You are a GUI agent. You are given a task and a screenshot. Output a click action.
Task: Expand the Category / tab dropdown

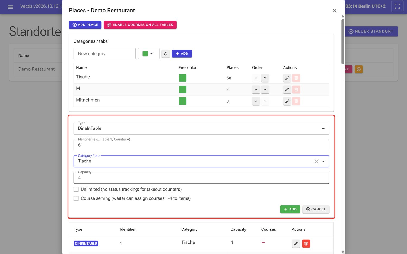(323, 161)
